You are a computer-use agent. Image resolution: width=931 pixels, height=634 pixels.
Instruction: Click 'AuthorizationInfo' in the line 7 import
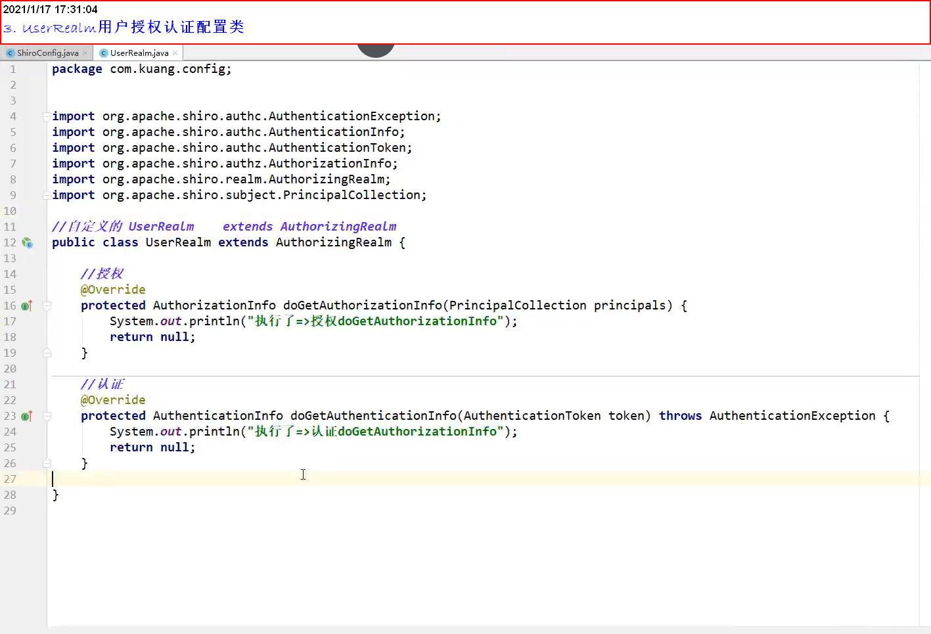point(330,164)
